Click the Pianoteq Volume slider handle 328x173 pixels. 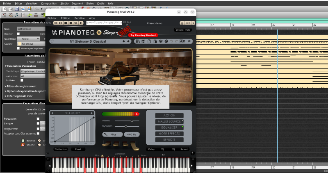132,121
